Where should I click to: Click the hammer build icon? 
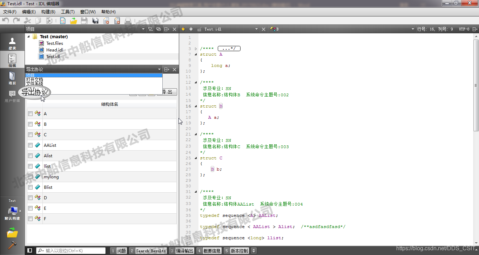[x=12, y=246]
